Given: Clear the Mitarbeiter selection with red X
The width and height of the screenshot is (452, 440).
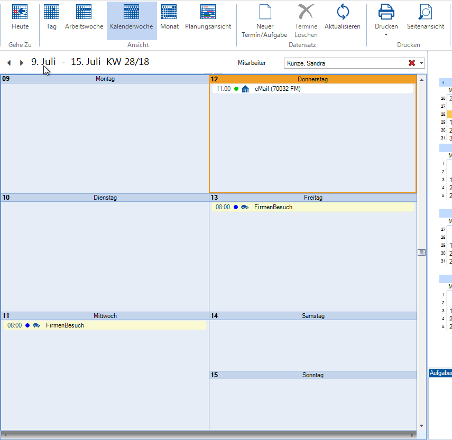Looking at the screenshot, I should 411,63.
